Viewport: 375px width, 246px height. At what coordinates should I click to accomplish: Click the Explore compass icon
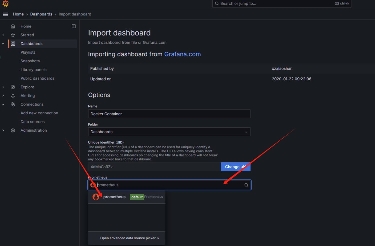pyautogui.click(x=13, y=87)
